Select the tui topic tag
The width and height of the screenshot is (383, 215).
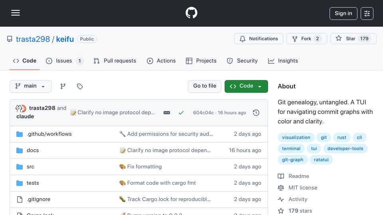click(314, 149)
